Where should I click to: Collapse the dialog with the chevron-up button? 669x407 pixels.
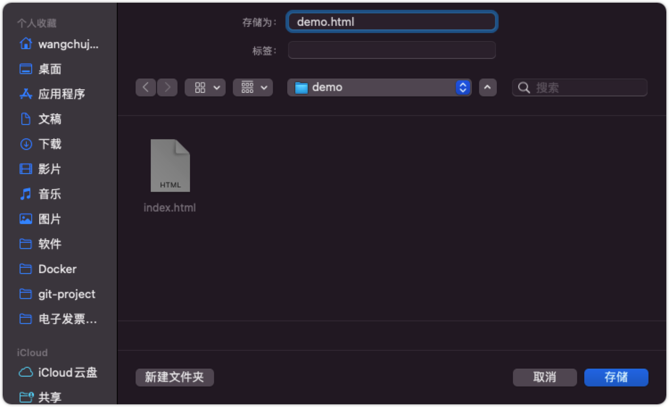(487, 87)
